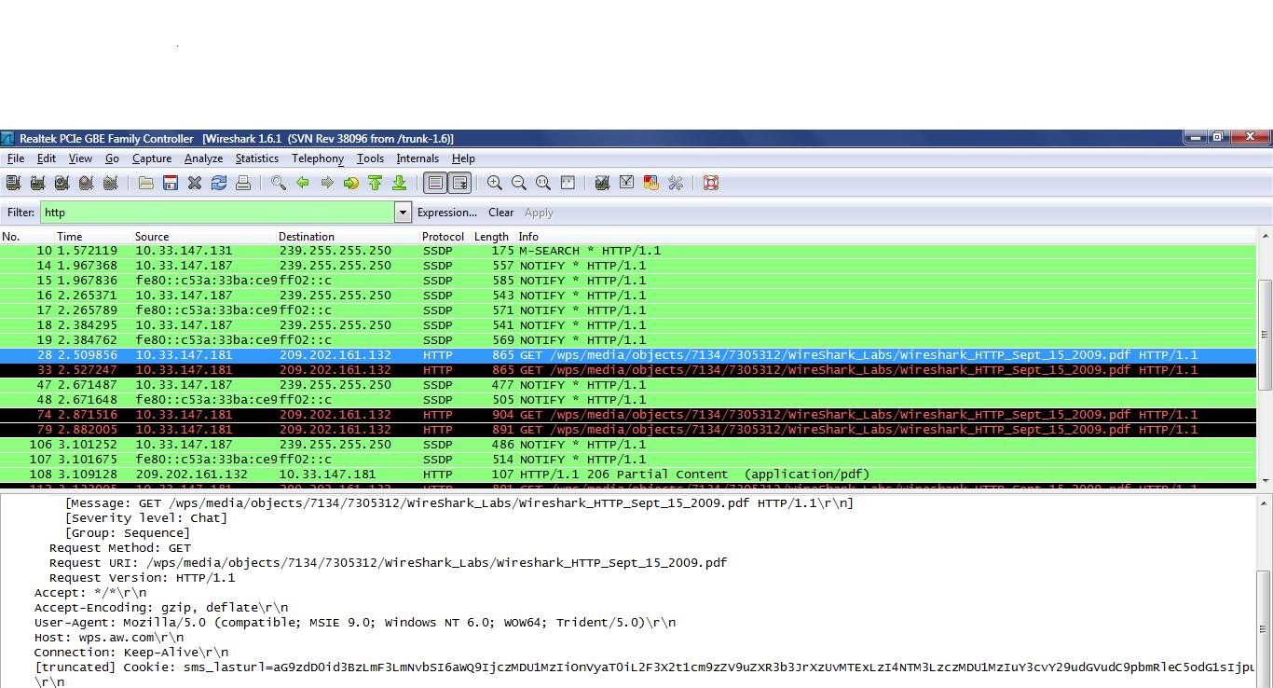Open help lifebuoy icon
Viewport: 1273px width, 688px height.
pos(711,183)
